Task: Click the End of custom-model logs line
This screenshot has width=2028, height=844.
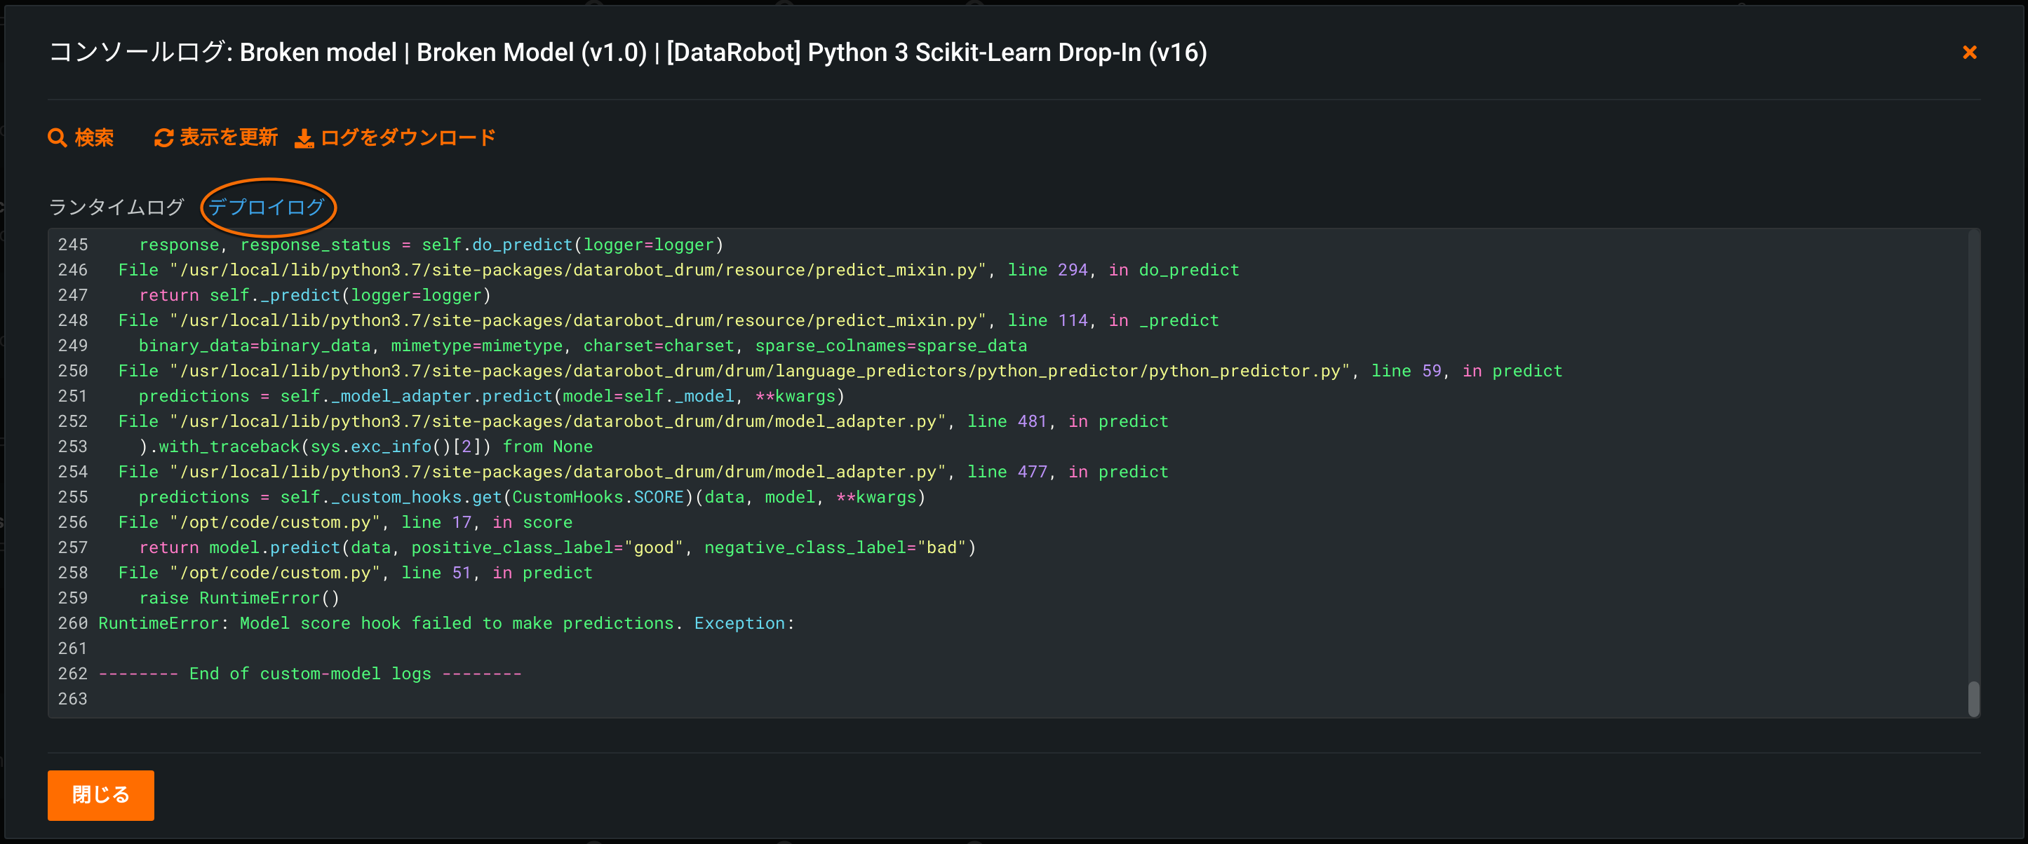Action: click(309, 674)
